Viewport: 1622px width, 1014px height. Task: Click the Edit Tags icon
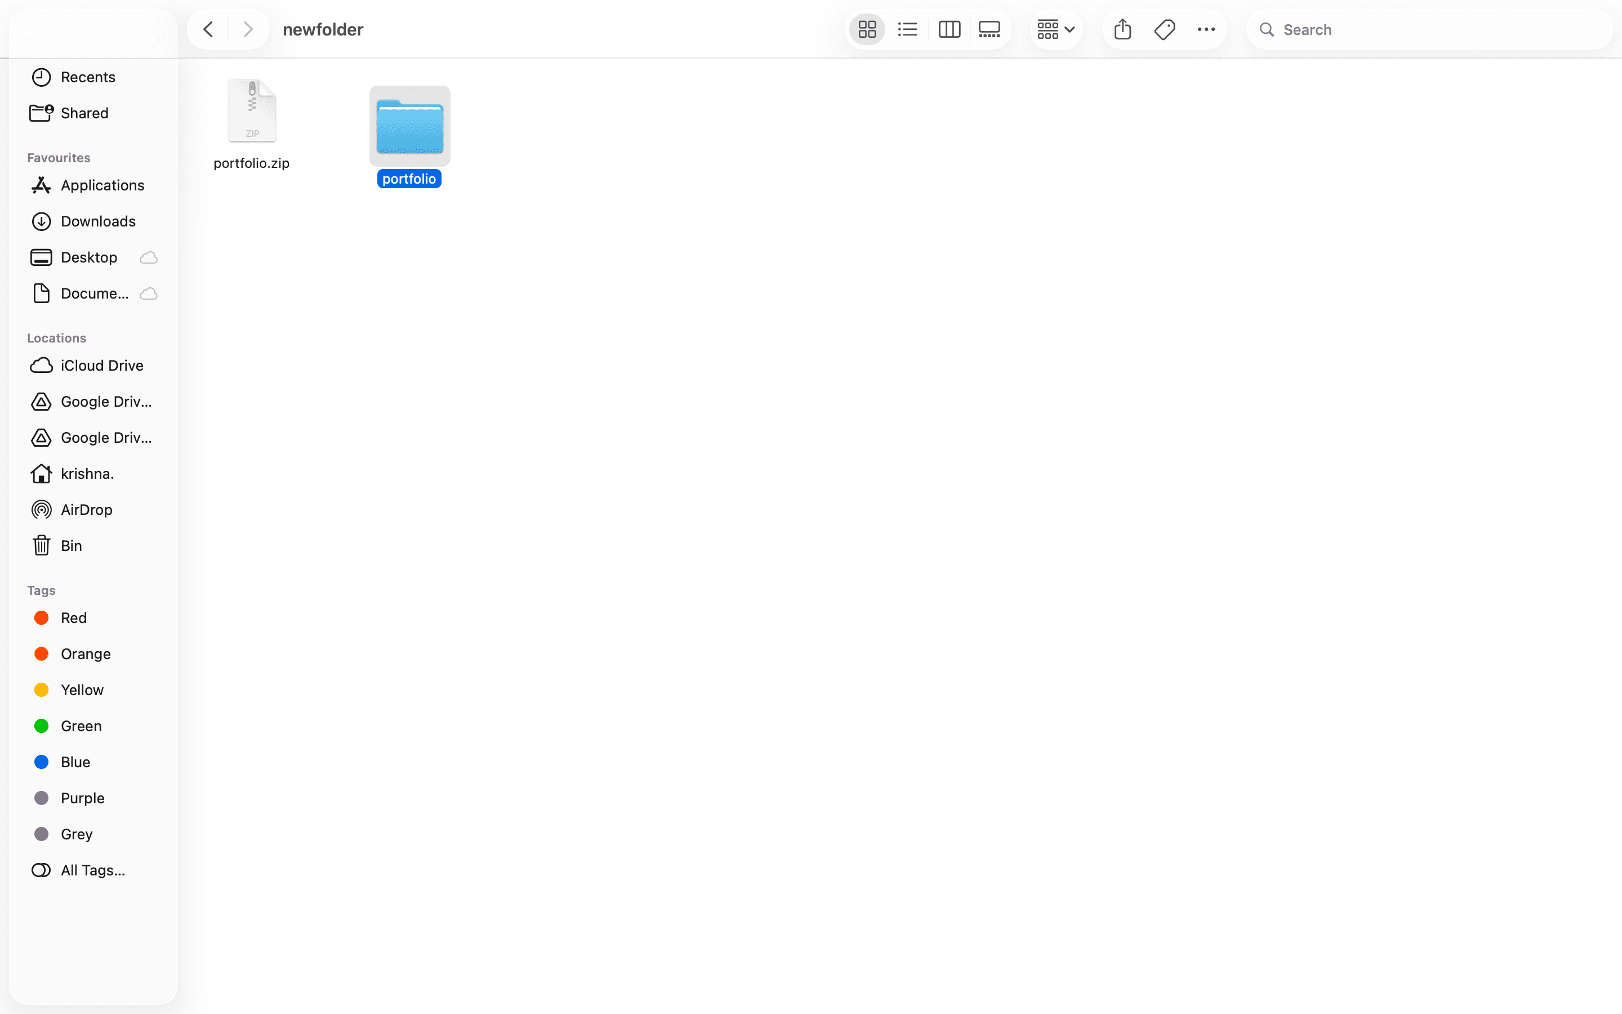[1165, 29]
